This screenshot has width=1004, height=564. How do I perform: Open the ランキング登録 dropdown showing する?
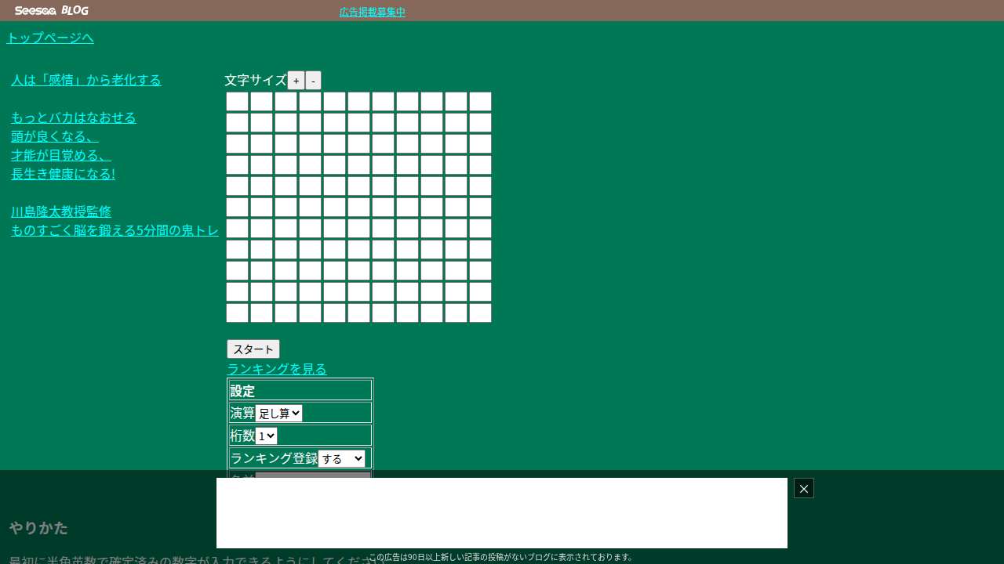[341, 458]
